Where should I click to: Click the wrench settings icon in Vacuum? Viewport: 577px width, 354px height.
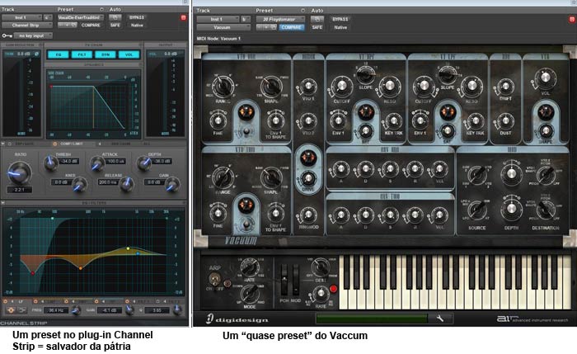[439, 319]
